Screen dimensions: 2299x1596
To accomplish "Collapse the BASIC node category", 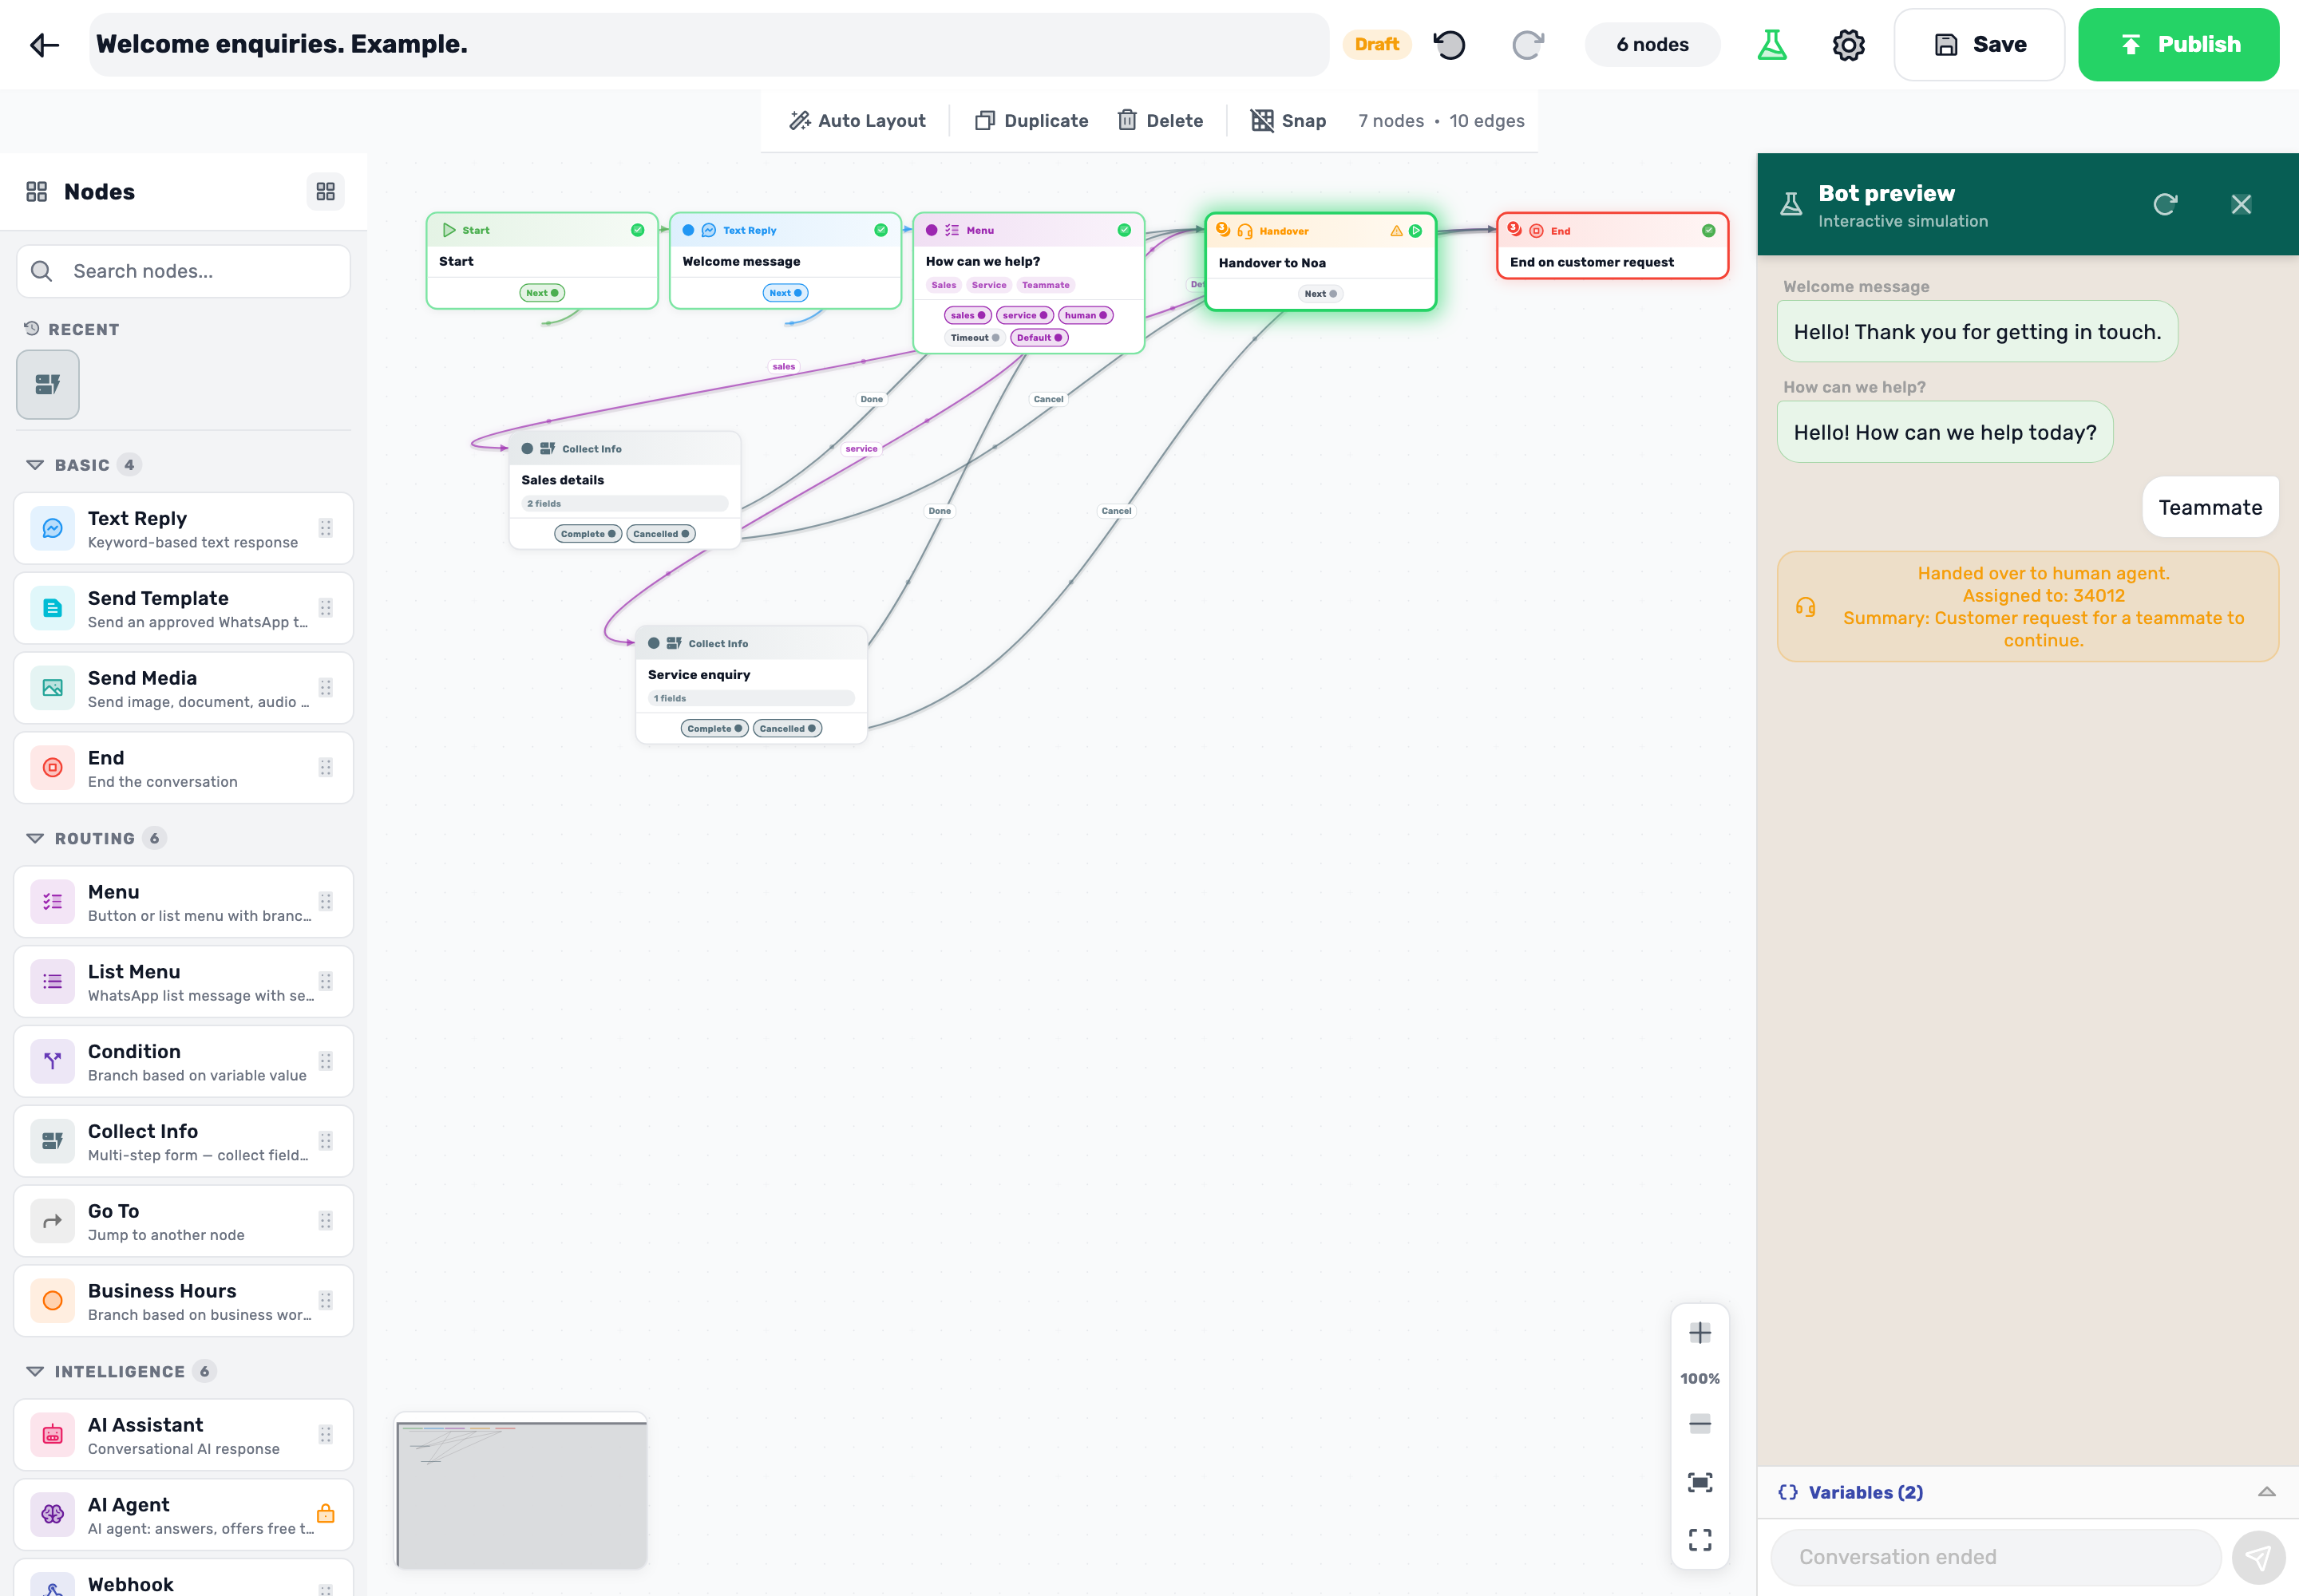I will tap(35, 465).
